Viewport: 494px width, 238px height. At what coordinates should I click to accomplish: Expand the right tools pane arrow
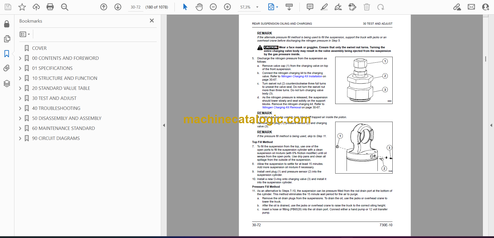click(491, 125)
